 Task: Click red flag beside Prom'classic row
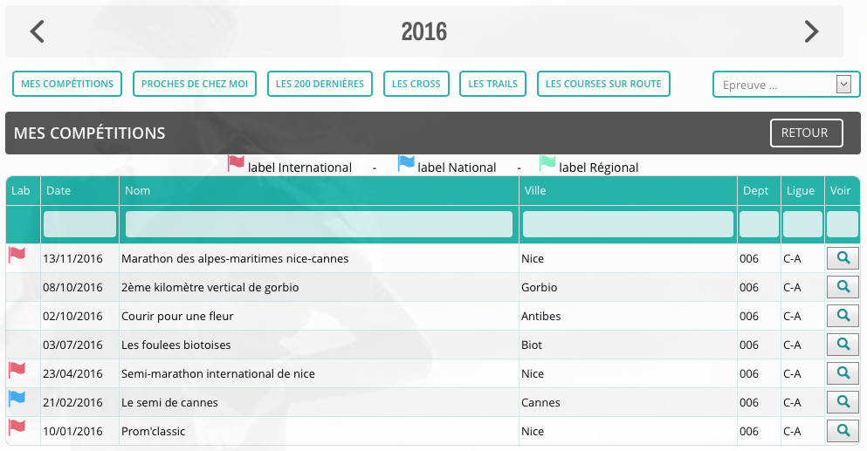[x=17, y=427]
